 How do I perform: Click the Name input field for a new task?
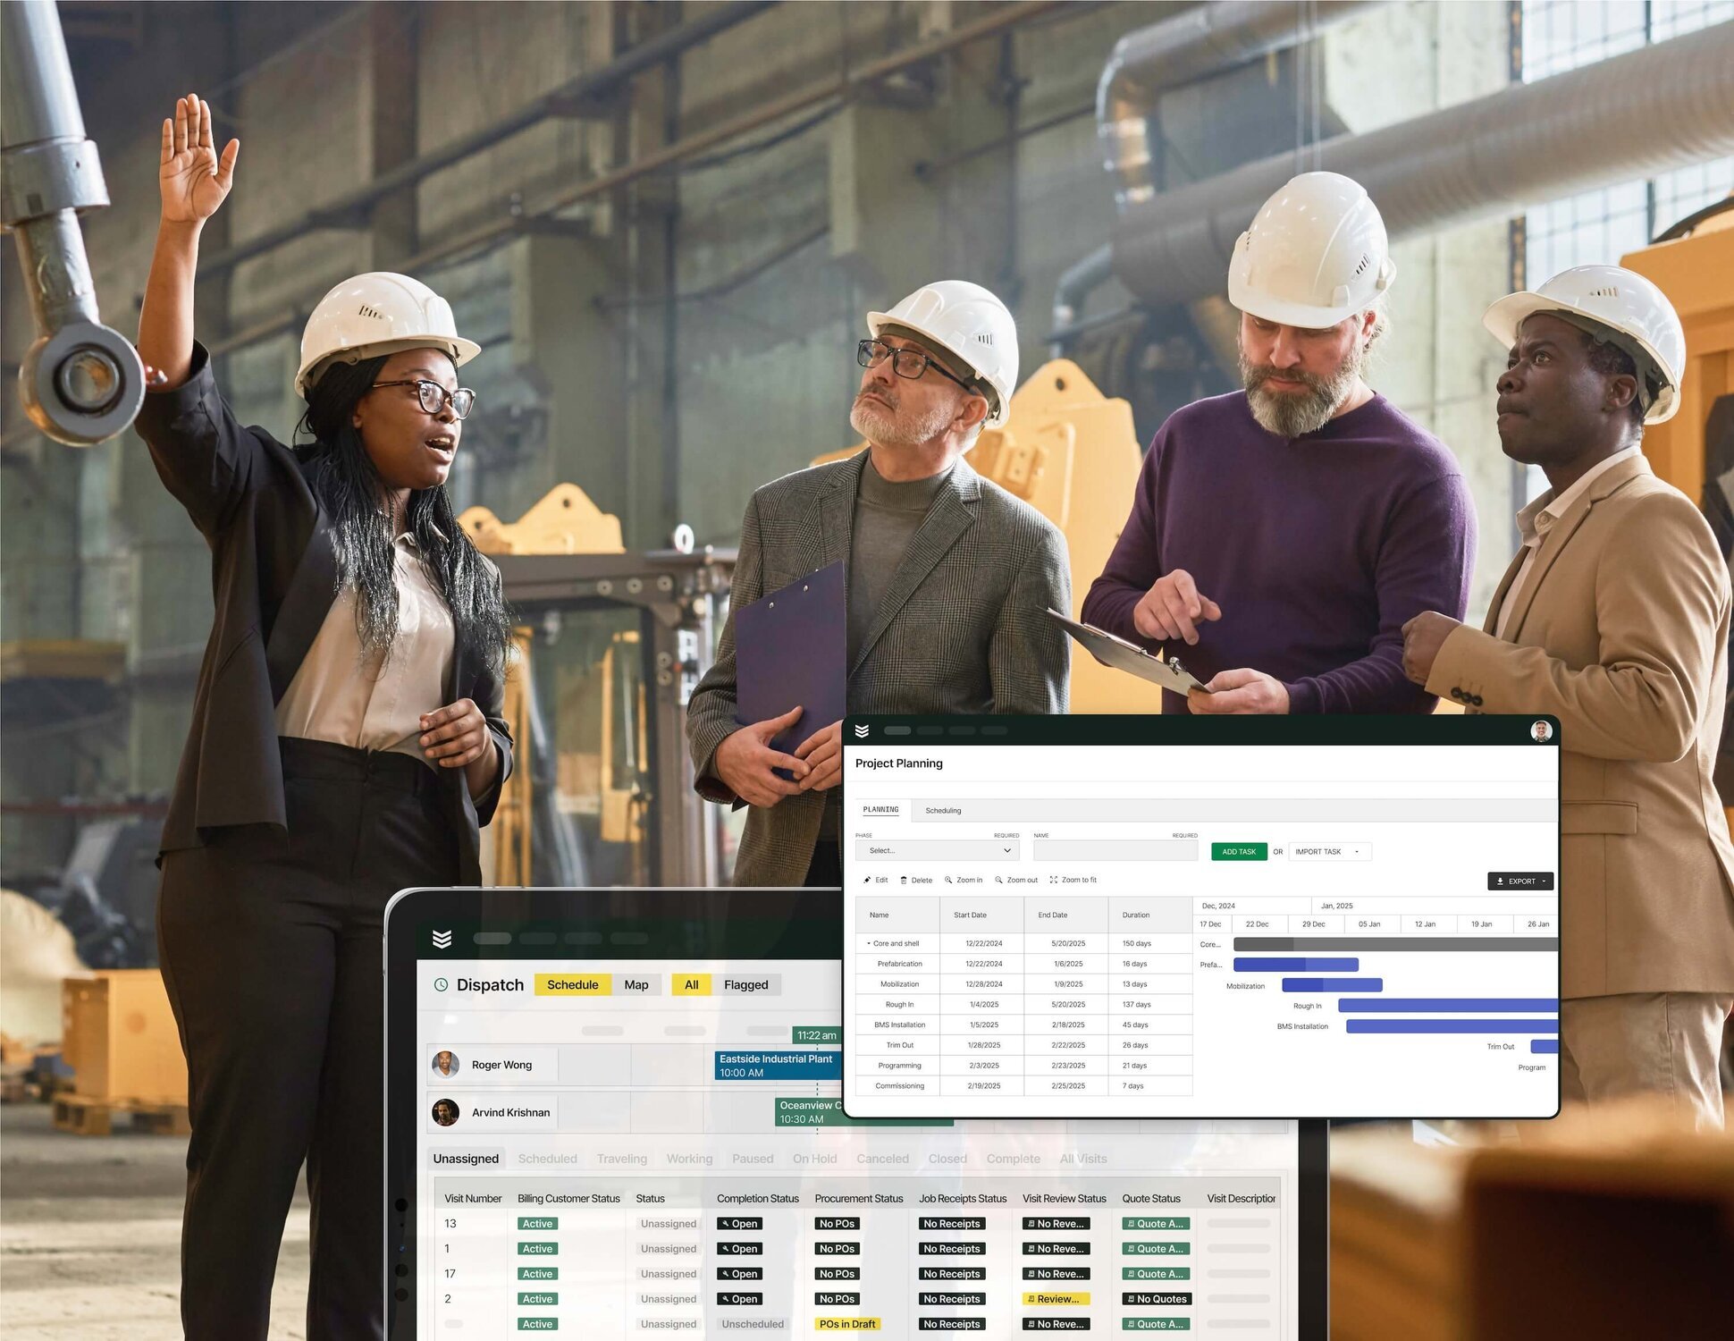point(1114,850)
